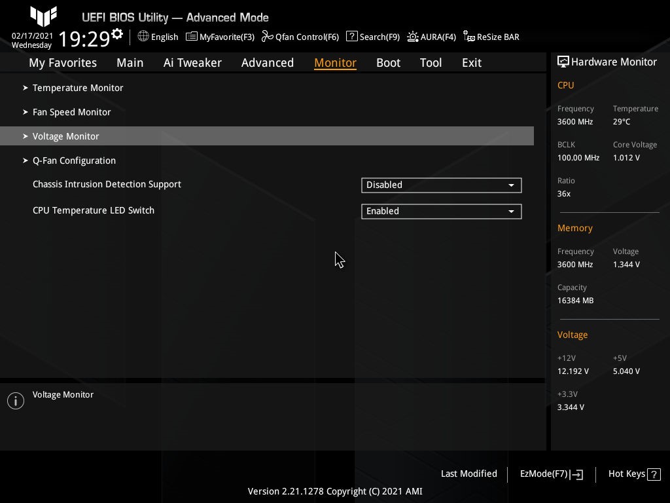Screen dimensions: 670x503
Task: Expand the Q-Fan Configuration submenu
Action: click(x=74, y=160)
